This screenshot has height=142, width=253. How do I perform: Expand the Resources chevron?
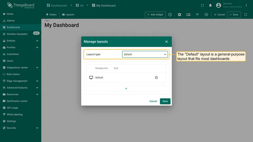pyautogui.click(x=37, y=94)
